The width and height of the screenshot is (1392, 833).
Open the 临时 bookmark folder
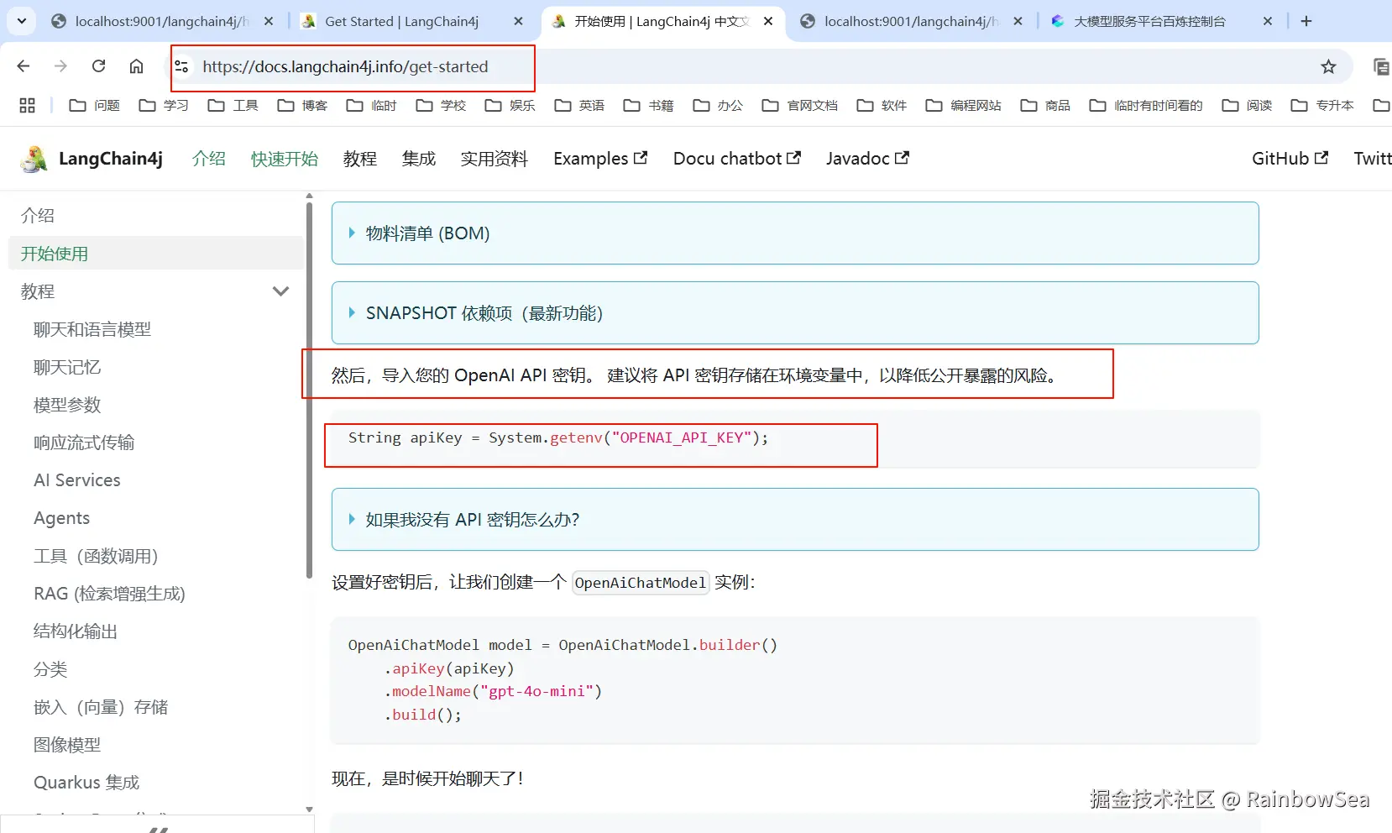pos(371,105)
